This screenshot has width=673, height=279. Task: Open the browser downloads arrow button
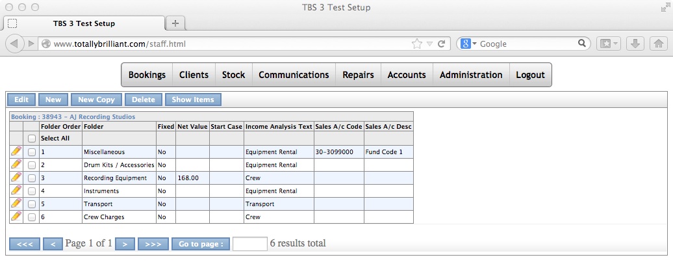635,44
